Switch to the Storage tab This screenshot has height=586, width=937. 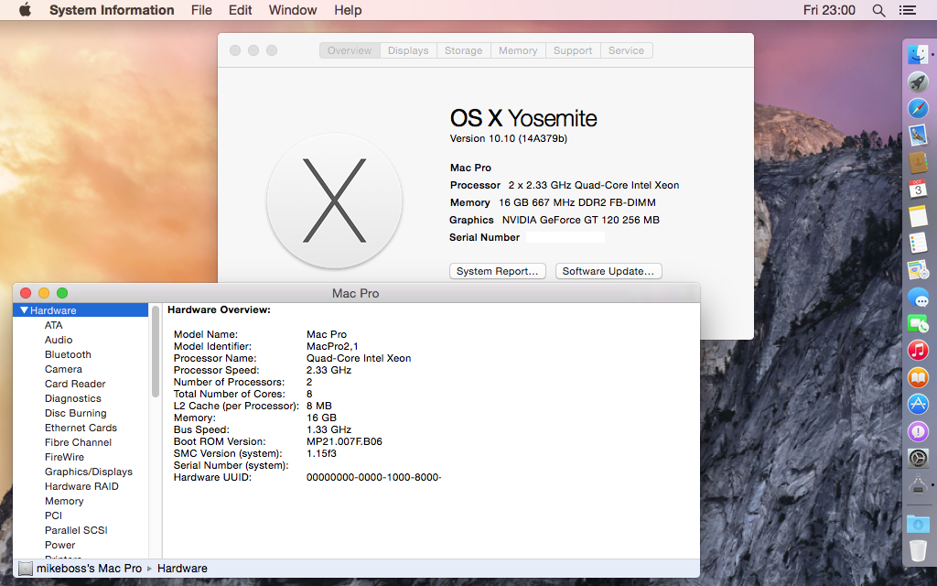pyautogui.click(x=463, y=51)
